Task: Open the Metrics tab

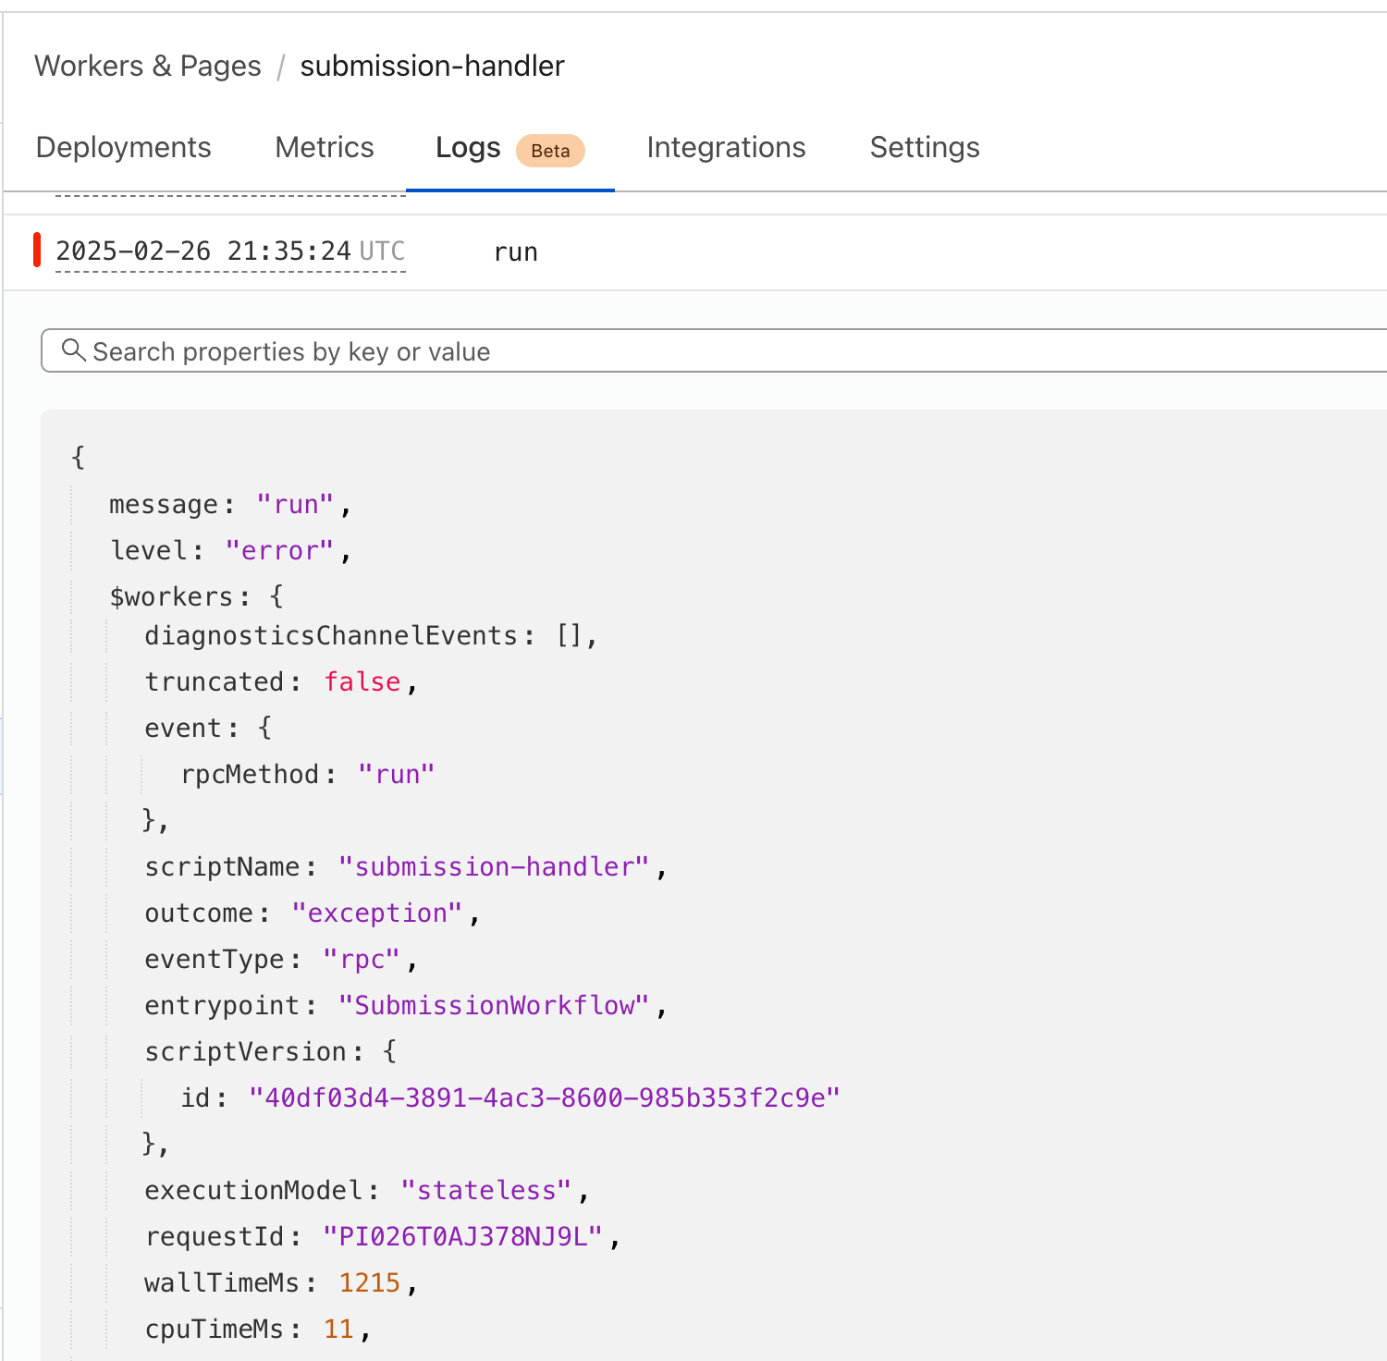Action: pos(325,148)
